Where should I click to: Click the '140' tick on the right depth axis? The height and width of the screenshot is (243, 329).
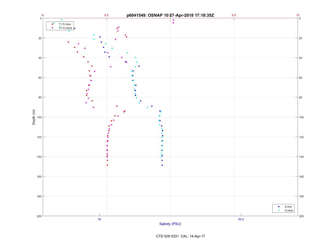(x=302, y=157)
